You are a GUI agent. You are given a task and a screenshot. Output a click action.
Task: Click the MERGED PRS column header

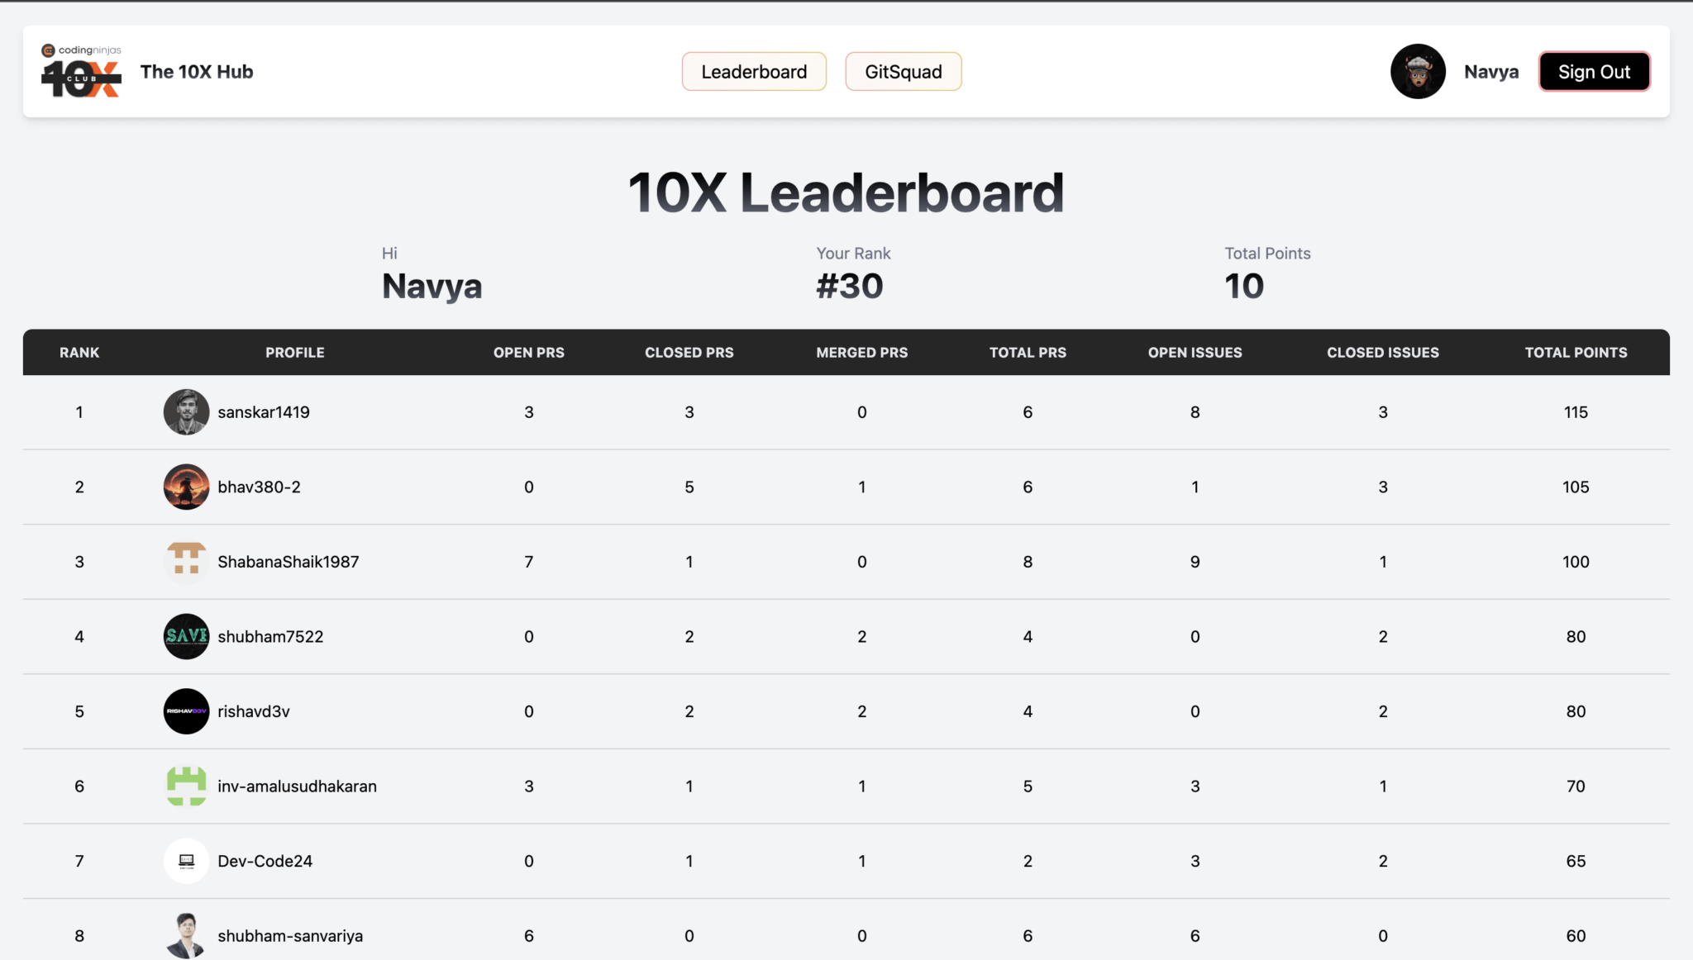point(861,352)
